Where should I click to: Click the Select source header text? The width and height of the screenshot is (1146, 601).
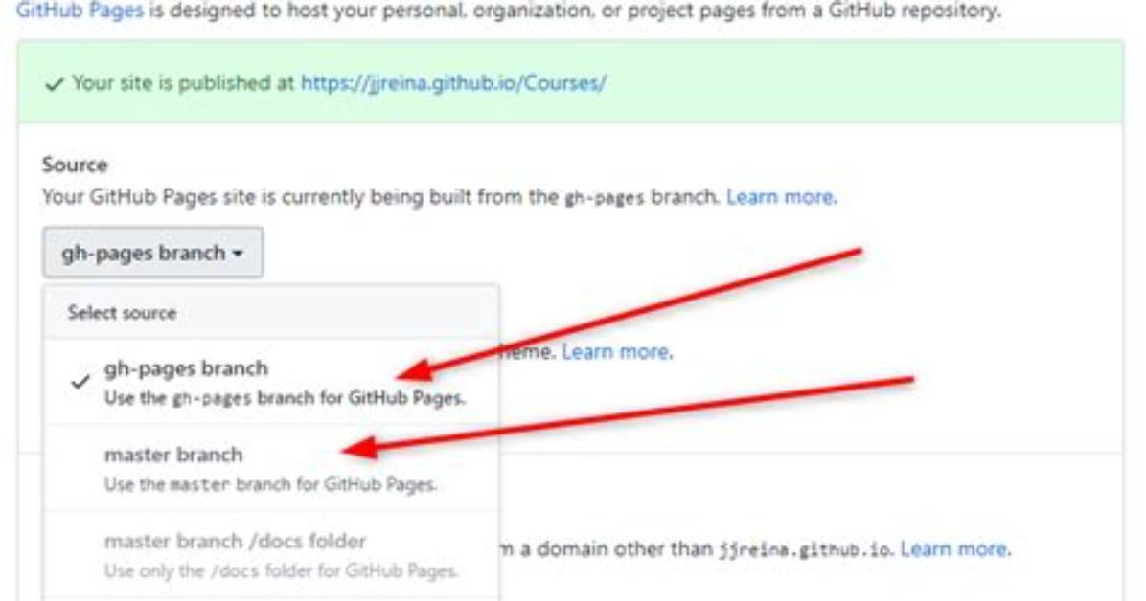(122, 313)
